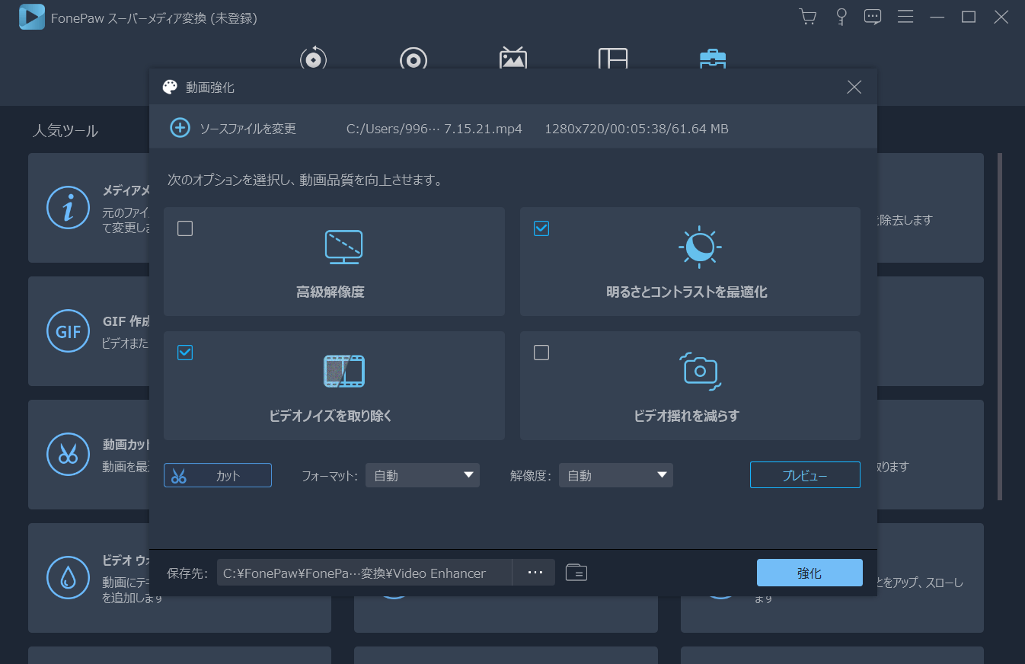This screenshot has height=664, width=1025.
Task: Click the video cutter scissors circle icon
Action: coord(69,454)
